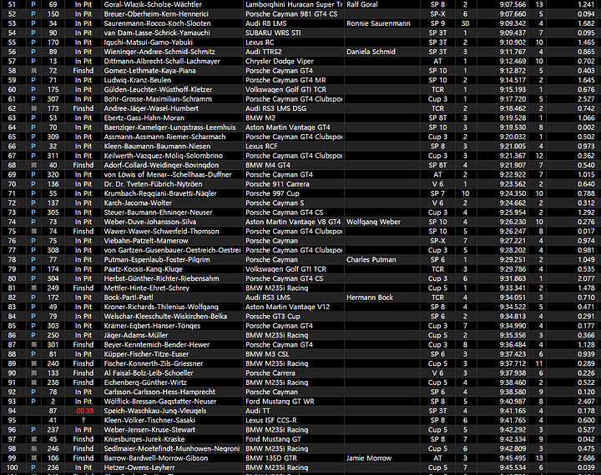The image size is (601, 475).
Task: Click the checkered flag icon in row 87
Action: [33, 345]
